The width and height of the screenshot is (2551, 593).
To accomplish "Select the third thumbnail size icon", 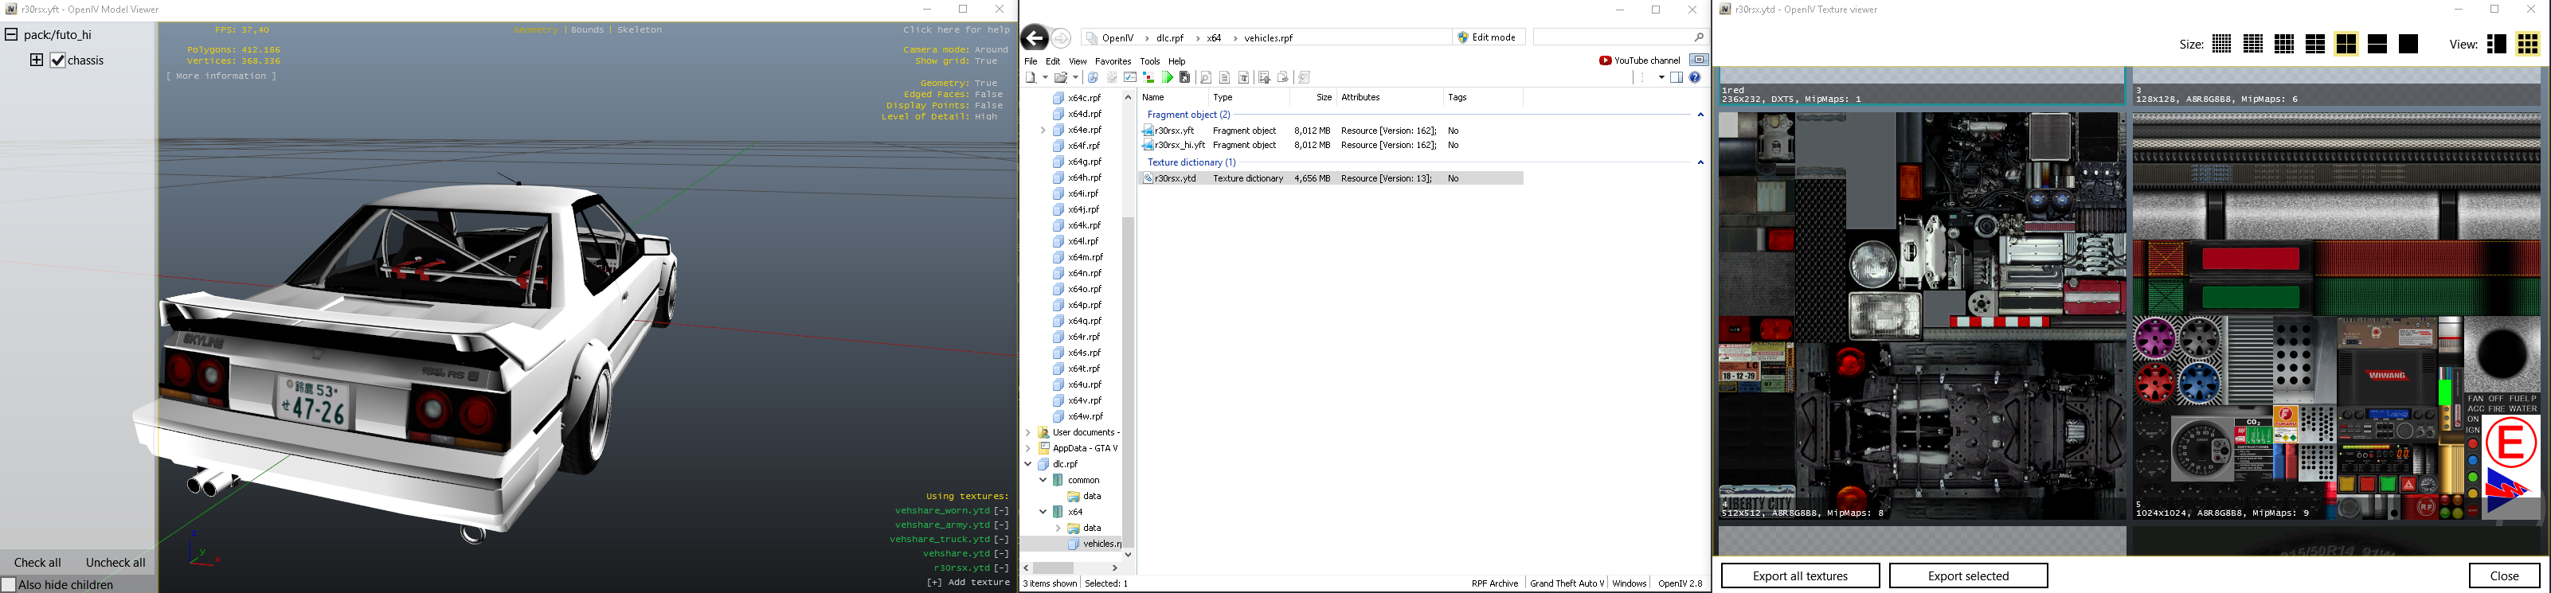I will click(x=2285, y=45).
